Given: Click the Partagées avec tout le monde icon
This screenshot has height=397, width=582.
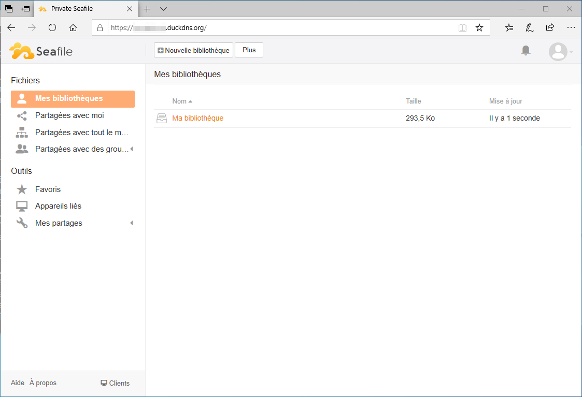Looking at the screenshot, I should [x=22, y=133].
